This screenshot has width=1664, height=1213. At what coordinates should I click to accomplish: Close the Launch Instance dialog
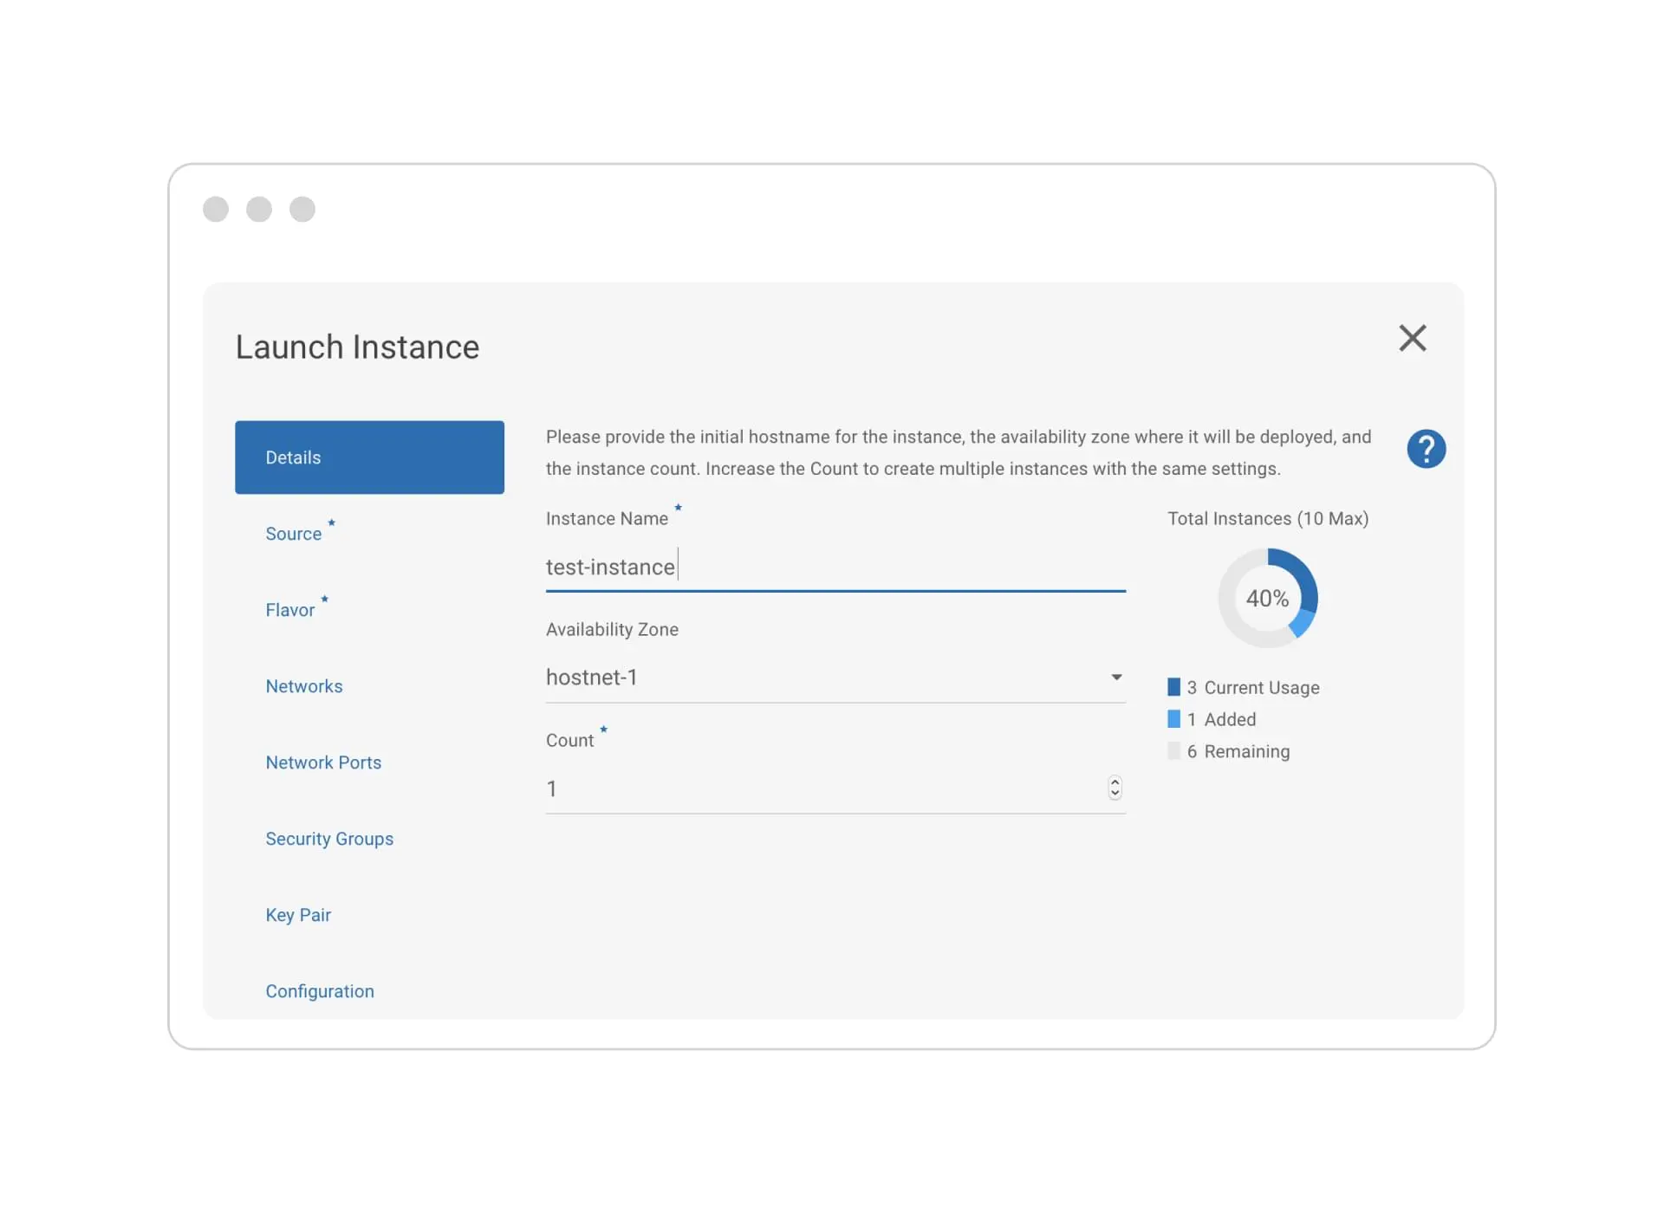pos(1412,338)
